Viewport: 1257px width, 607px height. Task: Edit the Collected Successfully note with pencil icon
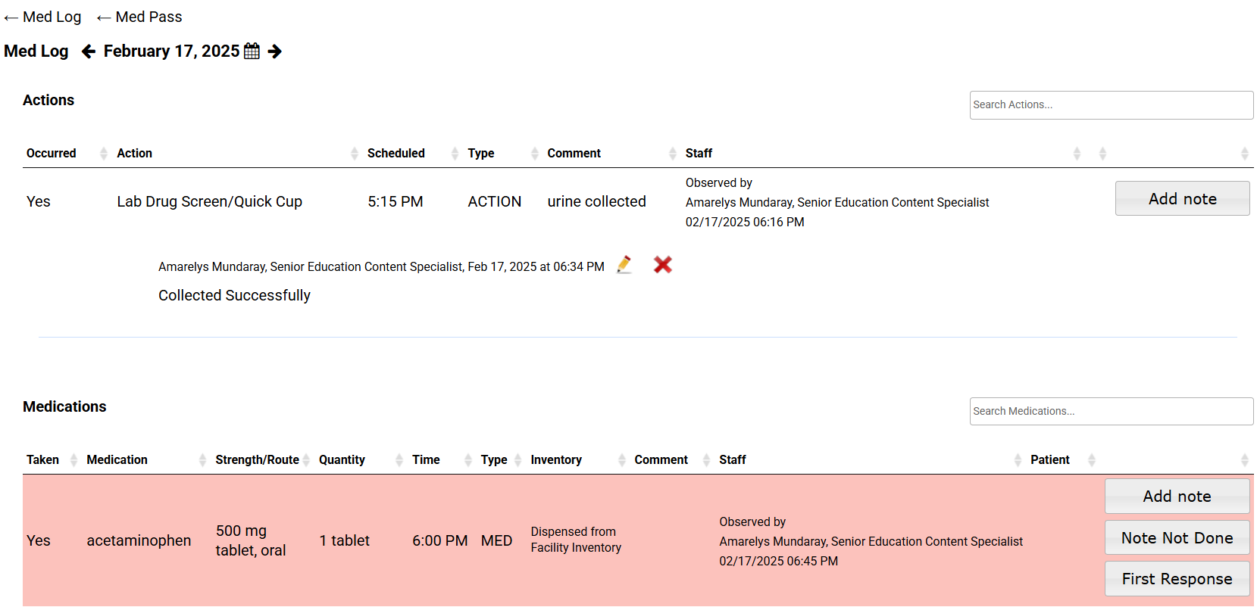(624, 265)
